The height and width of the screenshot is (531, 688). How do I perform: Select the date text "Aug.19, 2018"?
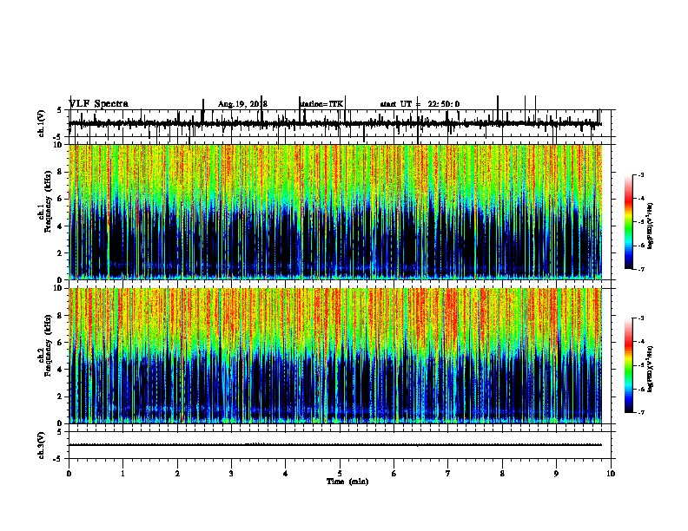tap(242, 104)
